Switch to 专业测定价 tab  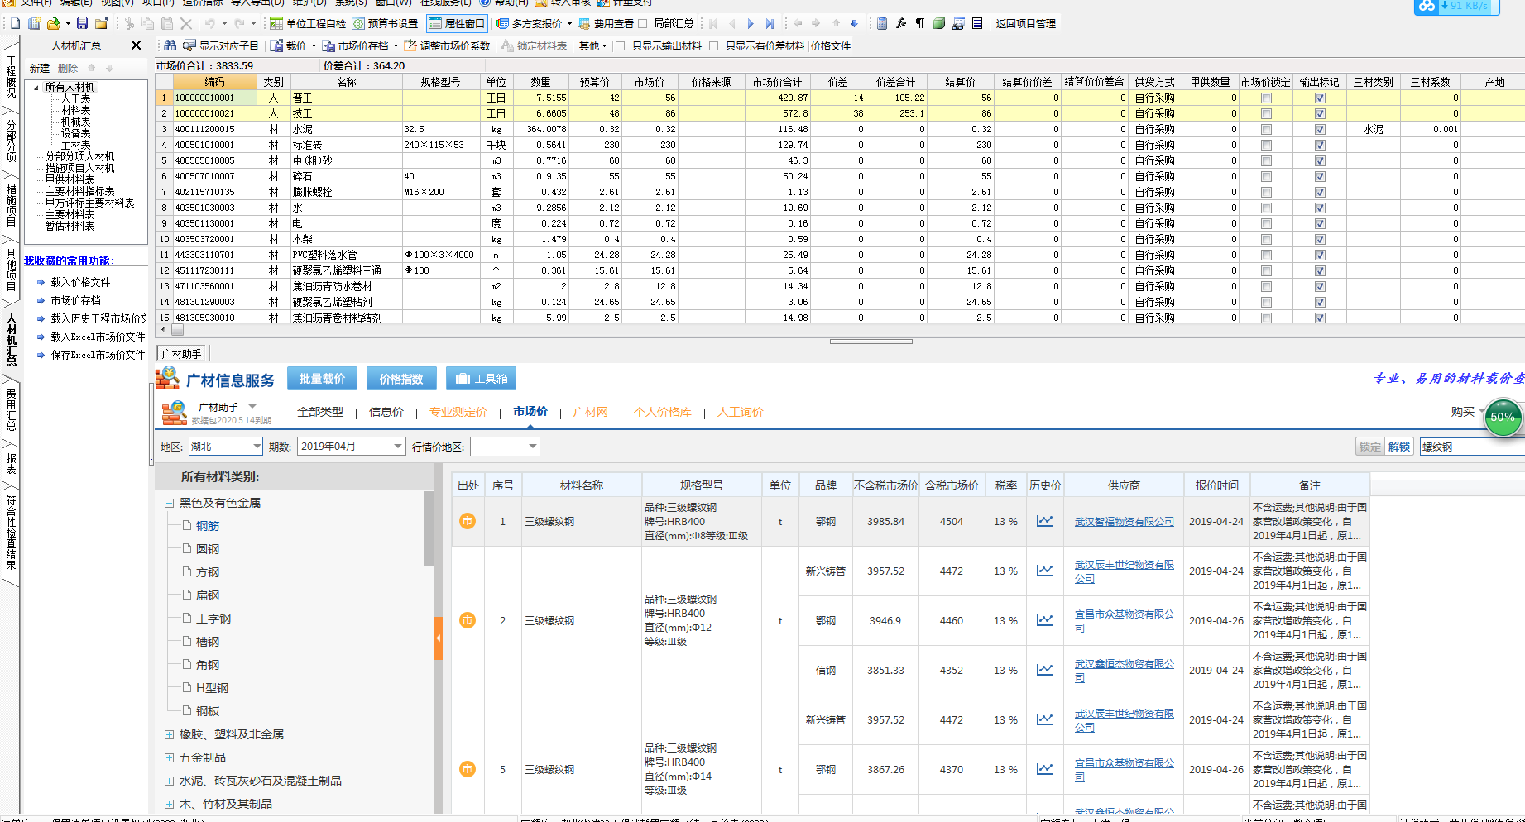458,412
